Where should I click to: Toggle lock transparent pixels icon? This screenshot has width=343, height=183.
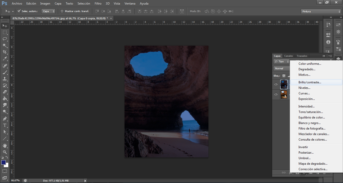click(284, 76)
